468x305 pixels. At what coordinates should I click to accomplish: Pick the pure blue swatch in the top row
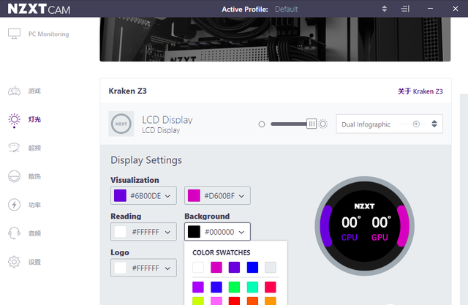coord(252,267)
